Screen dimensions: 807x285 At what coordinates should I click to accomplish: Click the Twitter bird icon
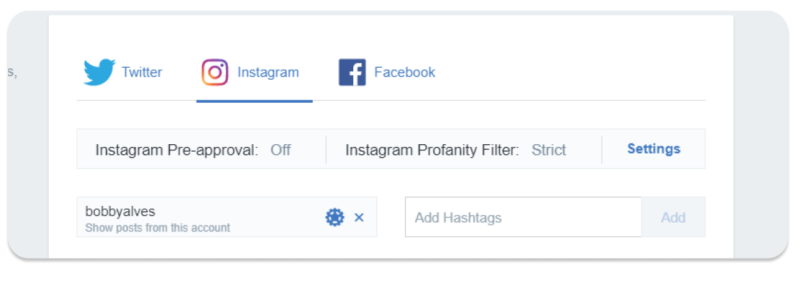point(99,72)
